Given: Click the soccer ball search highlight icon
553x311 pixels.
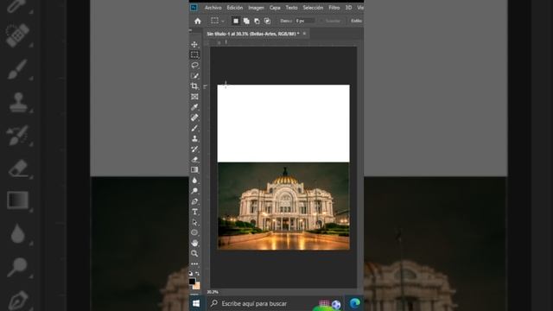Looking at the screenshot, I should click(x=336, y=305).
